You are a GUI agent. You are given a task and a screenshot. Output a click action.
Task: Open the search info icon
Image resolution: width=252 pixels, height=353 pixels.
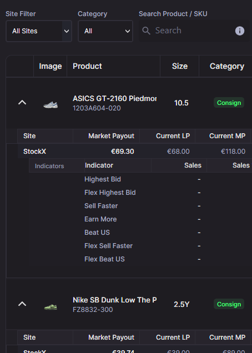pyautogui.click(x=240, y=31)
